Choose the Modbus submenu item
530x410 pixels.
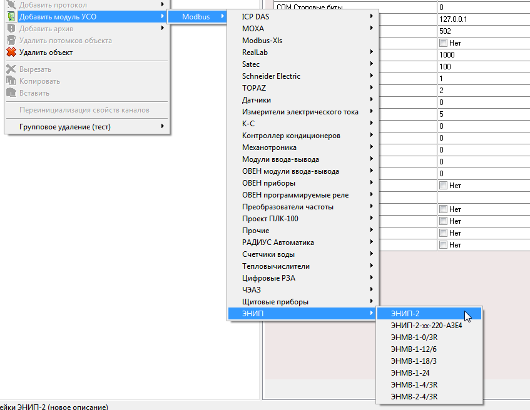[197, 16]
